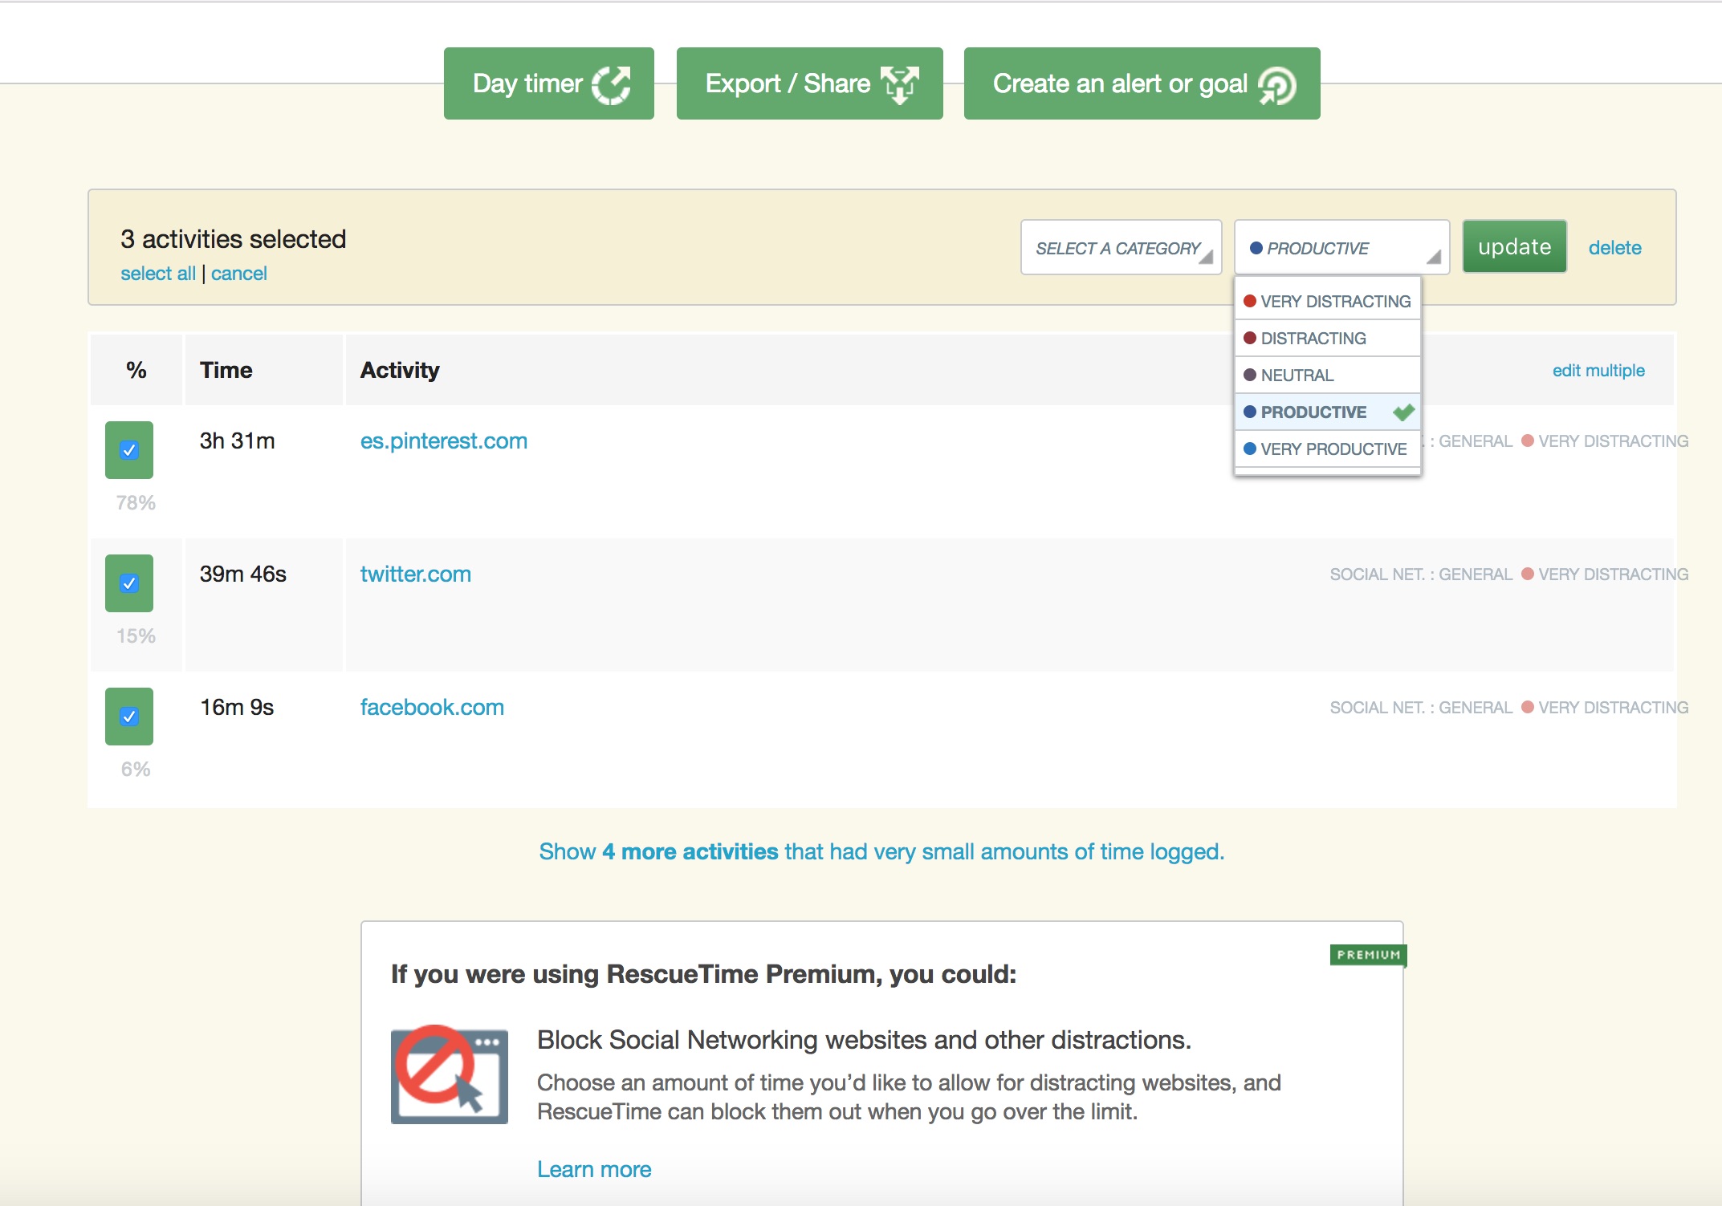Click twitter.com's SOCIAL NET. : GENERAL category label
Image resolution: width=1722 pixels, height=1206 pixels.
tap(1421, 575)
